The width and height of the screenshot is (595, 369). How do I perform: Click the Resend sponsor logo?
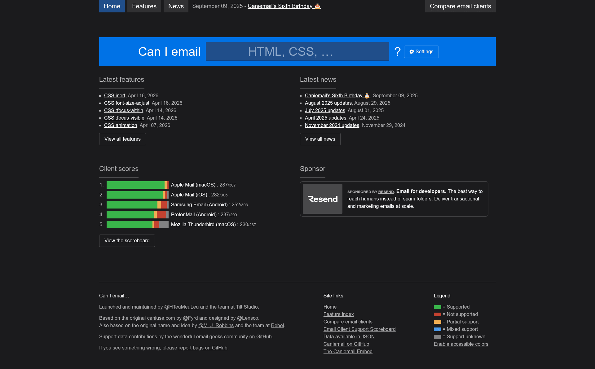pyautogui.click(x=322, y=199)
